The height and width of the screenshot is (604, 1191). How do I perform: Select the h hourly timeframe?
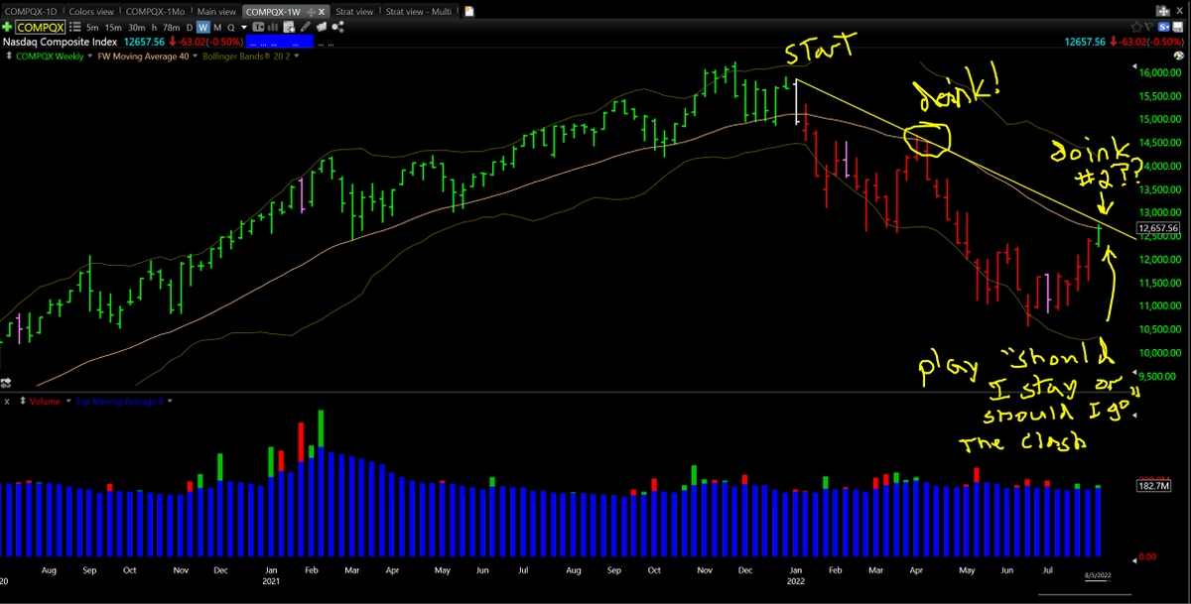tap(154, 28)
